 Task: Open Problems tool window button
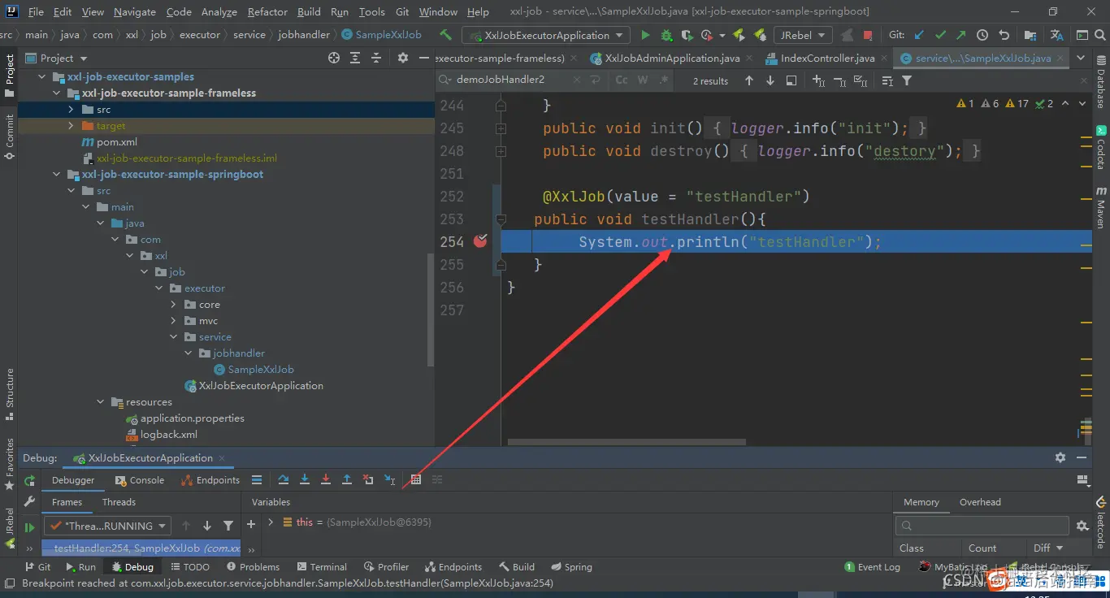(253, 567)
